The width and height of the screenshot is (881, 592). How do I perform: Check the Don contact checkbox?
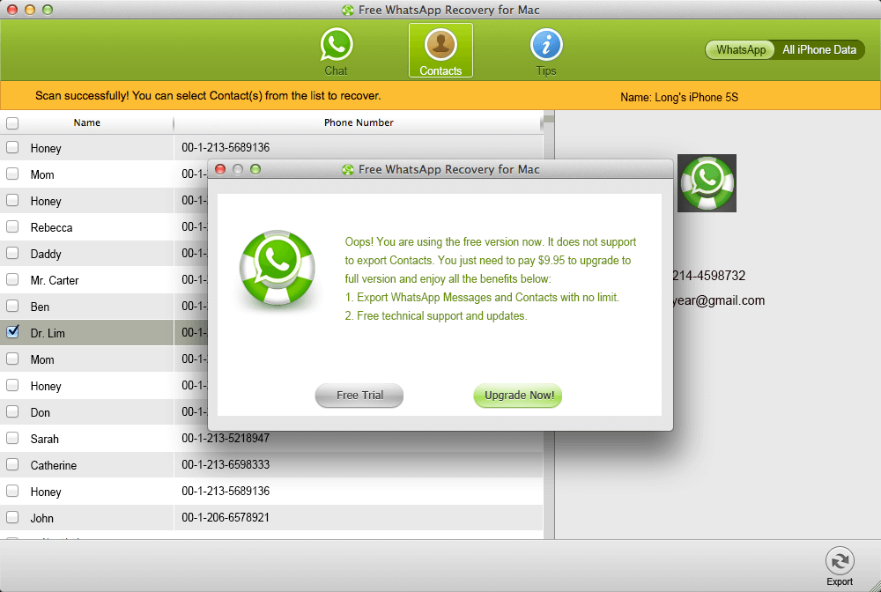click(x=12, y=411)
